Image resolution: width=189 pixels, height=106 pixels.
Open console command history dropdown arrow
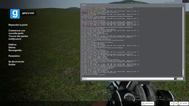click(x=175, y=79)
